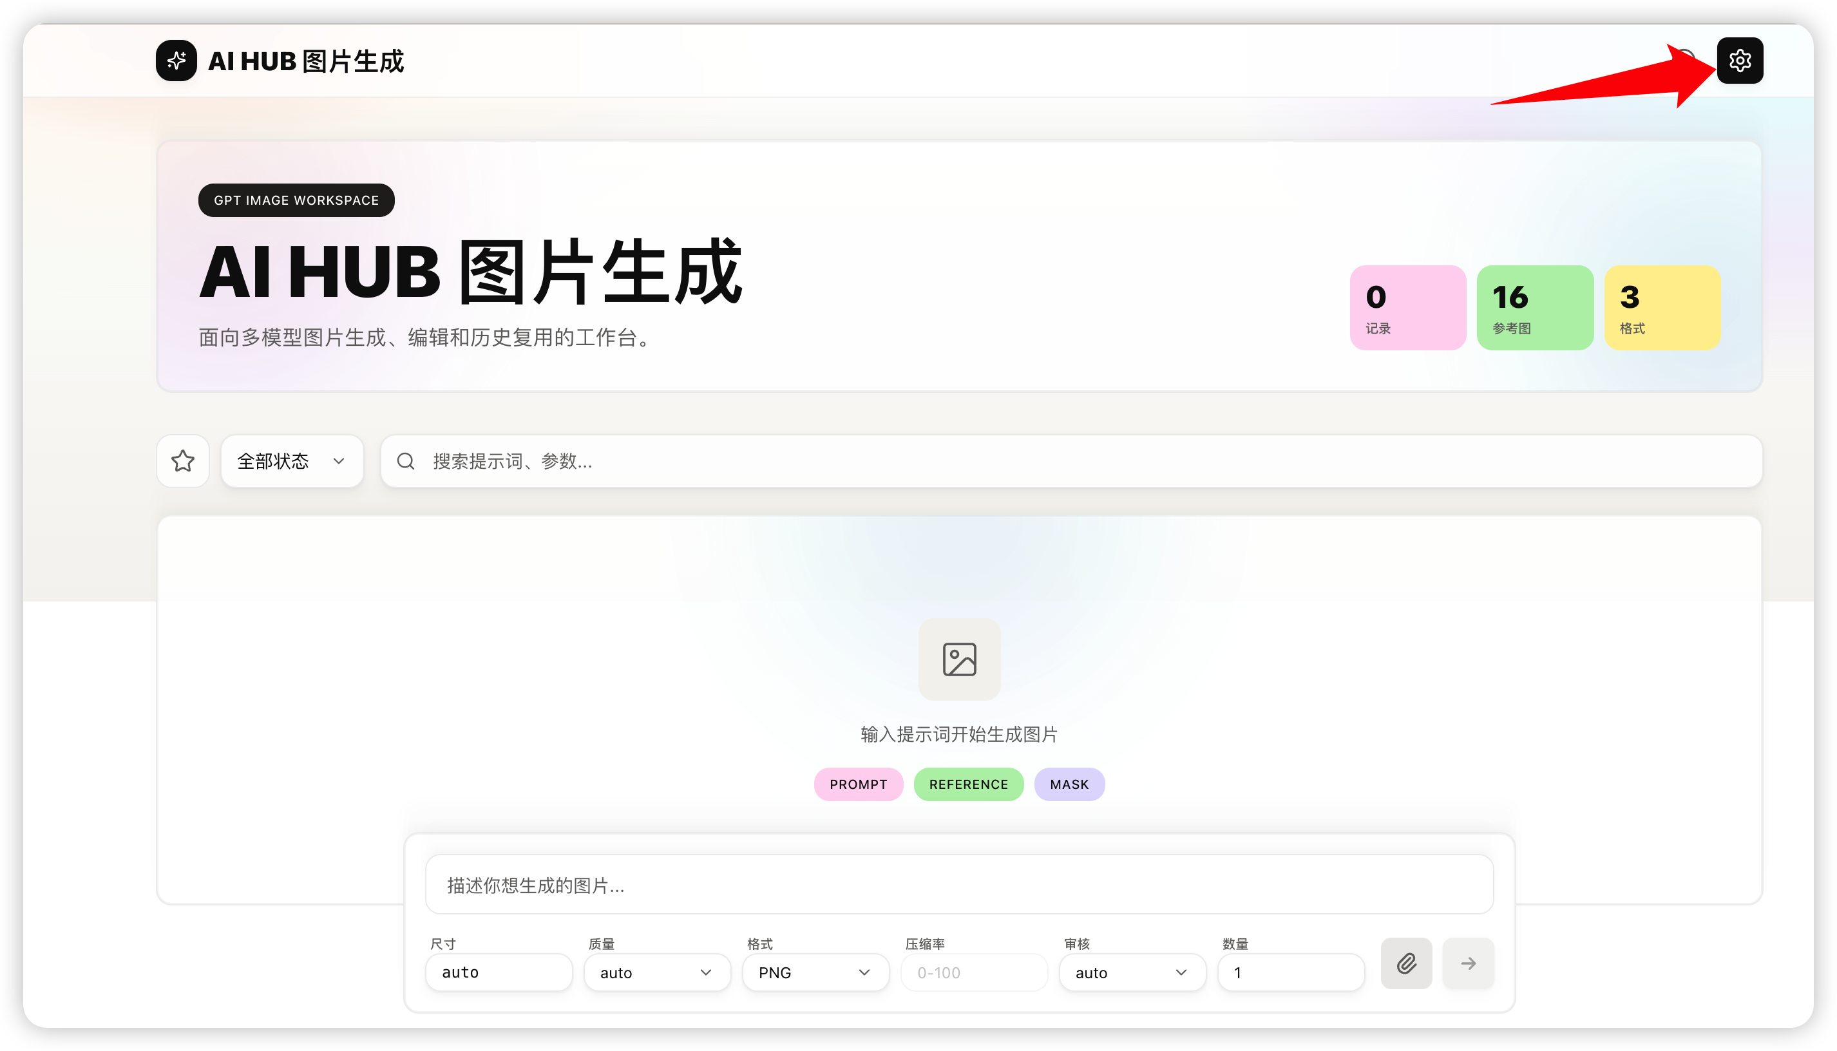The image size is (1837, 1051).
Task: Click the AI HUB sparkle logo icon
Action: pyautogui.click(x=176, y=61)
